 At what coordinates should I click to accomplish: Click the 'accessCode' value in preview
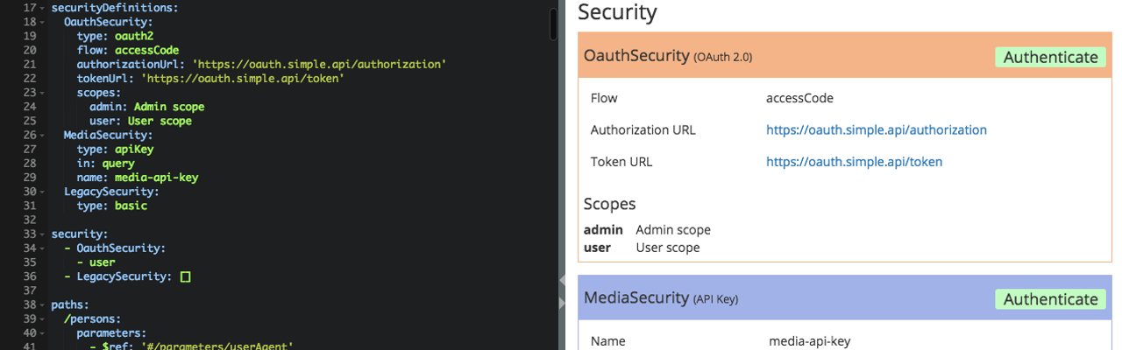(799, 98)
